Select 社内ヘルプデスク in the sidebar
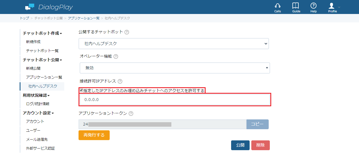Screen dimensions: 359x158 (43, 86)
